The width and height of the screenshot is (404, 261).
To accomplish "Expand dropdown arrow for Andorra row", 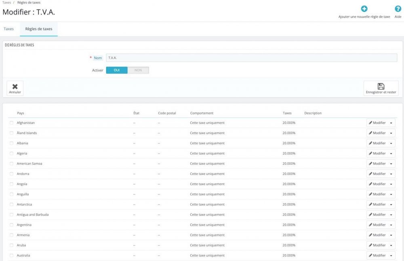I will (x=391, y=174).
